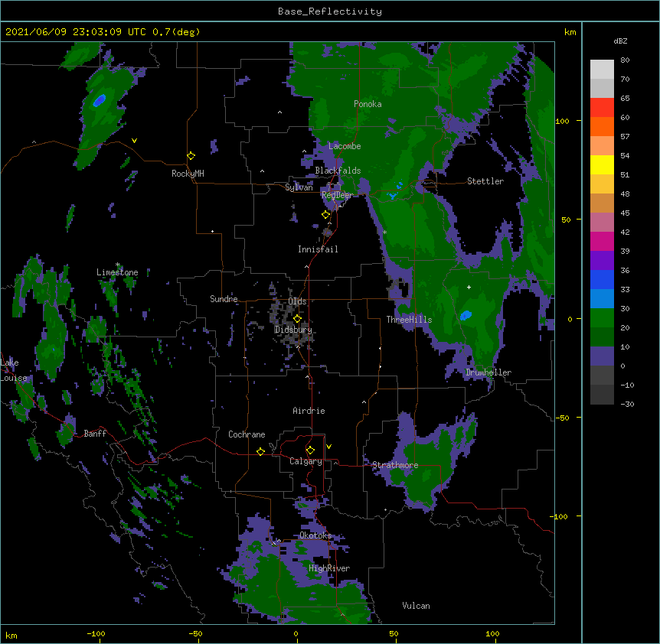Click the yellow diamond marker near Olds
This screenshot has width=660, height=644.
(x=297, y=319)
